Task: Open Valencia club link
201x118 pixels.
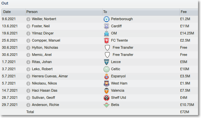Action: pyautogui.click(x=118, y=90)
